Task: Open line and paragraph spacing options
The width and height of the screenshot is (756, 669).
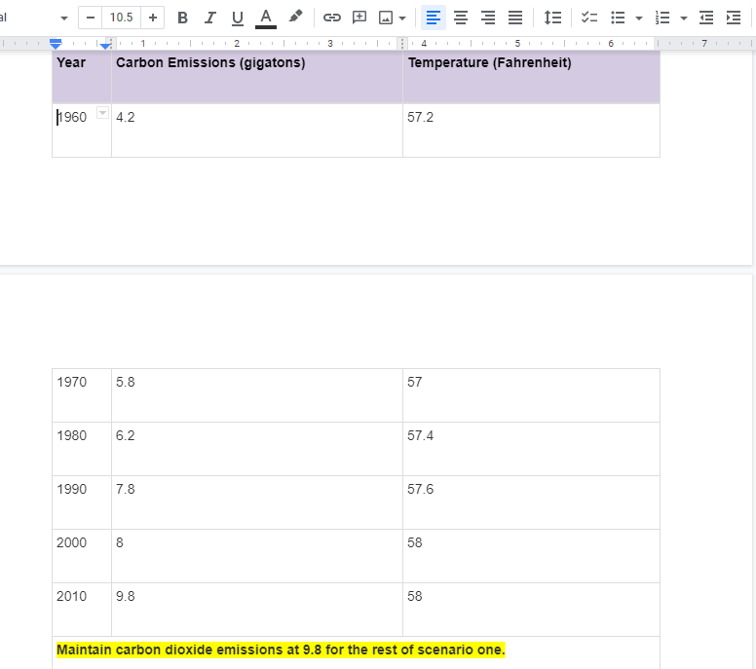Action: coord(552,18)
